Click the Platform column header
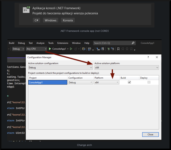 click(106, 78)
